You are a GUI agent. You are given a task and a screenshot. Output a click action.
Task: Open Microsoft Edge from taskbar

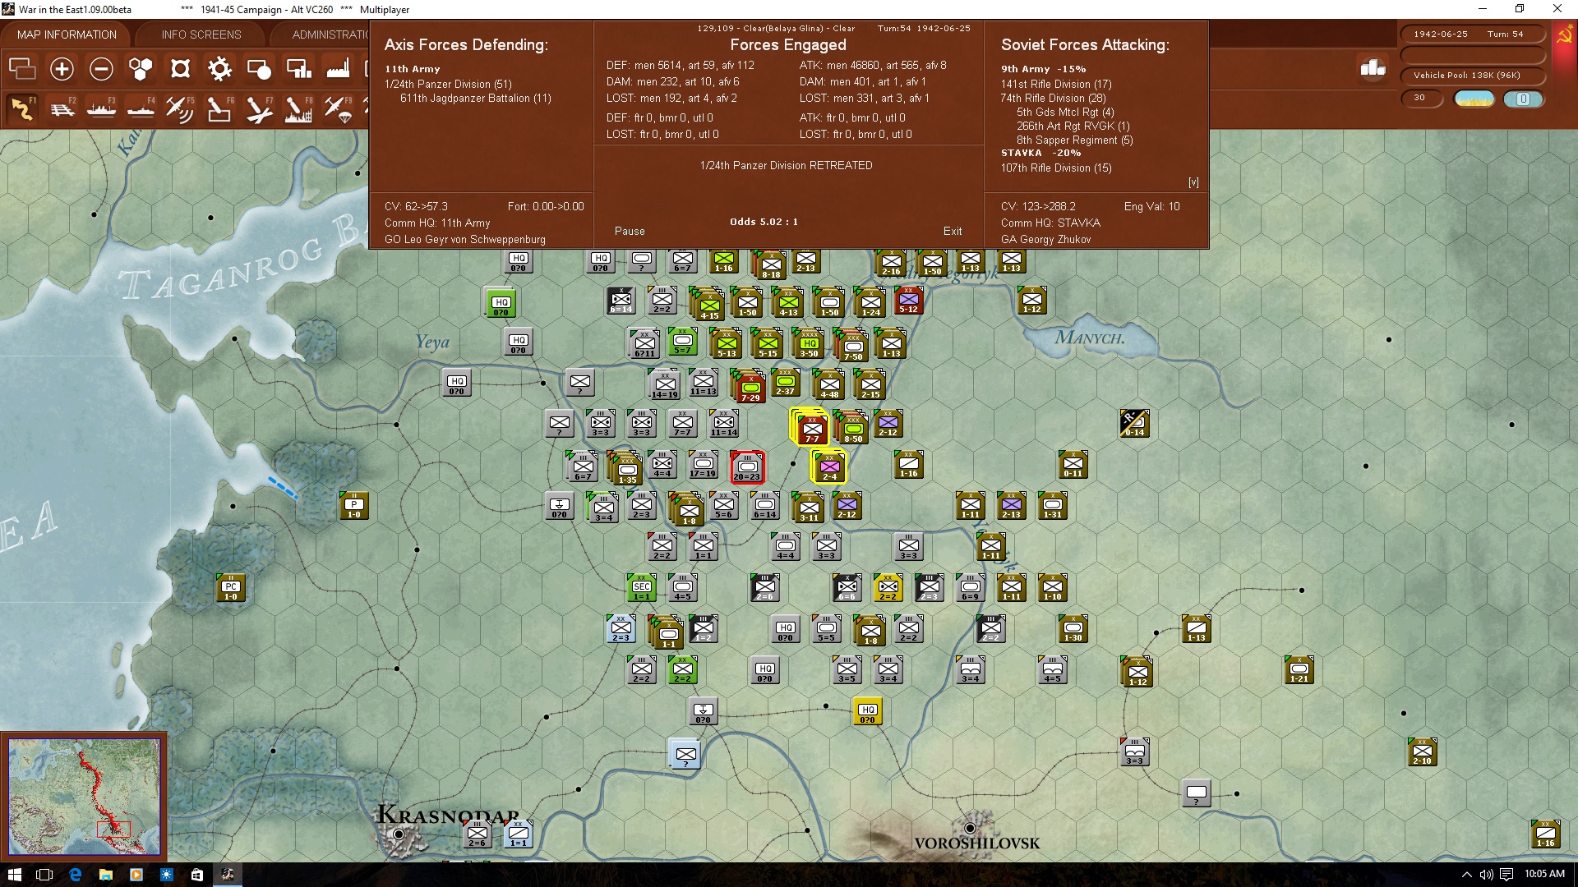76,875
